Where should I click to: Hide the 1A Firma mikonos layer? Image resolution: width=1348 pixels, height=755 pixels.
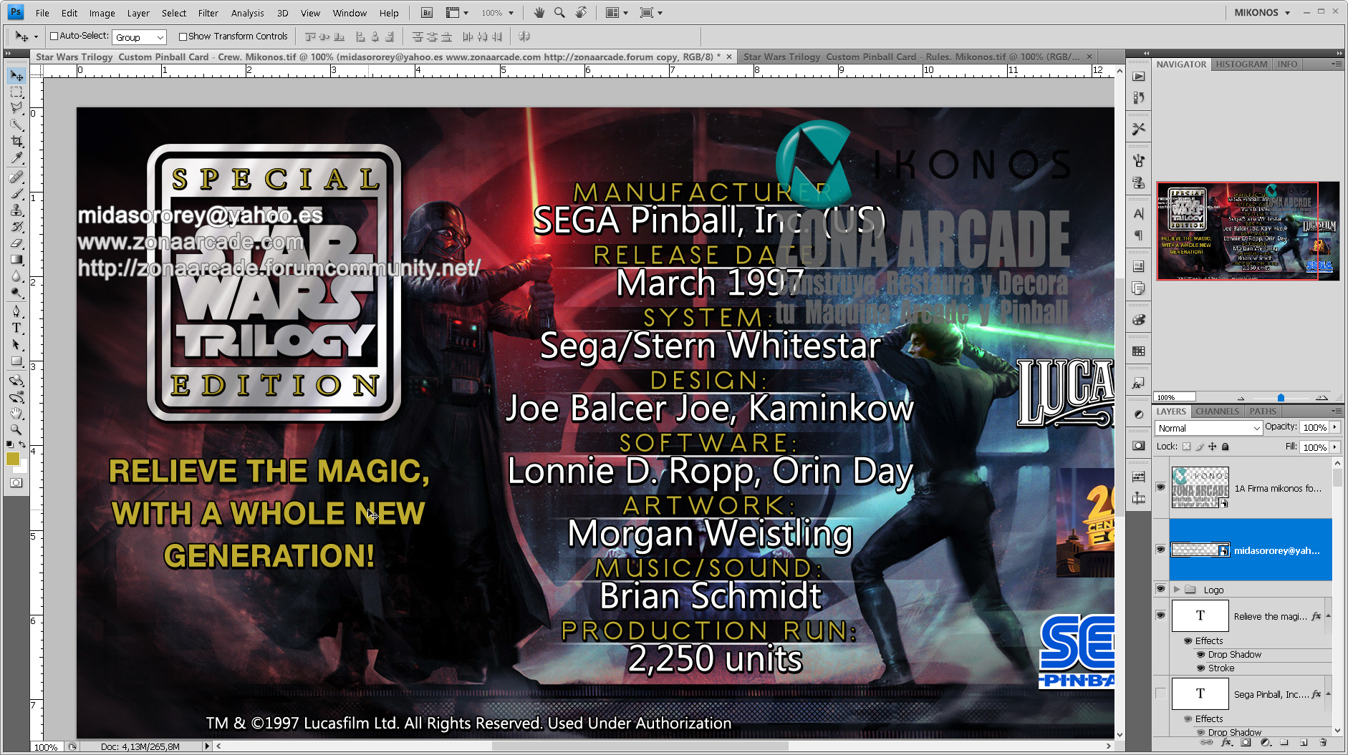[x=1160, y=487]
